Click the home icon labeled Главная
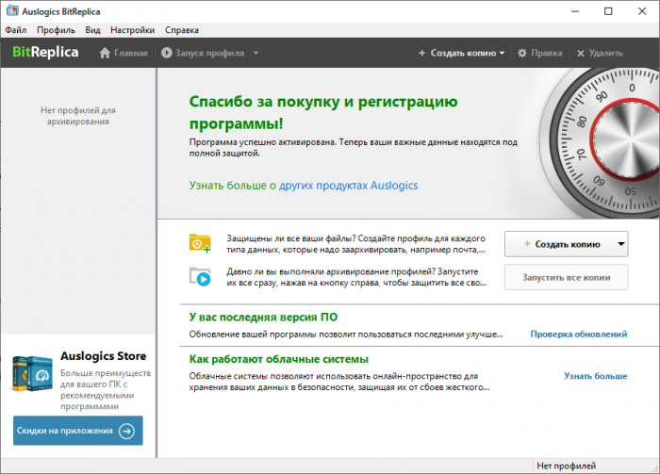 pos(106,54)
